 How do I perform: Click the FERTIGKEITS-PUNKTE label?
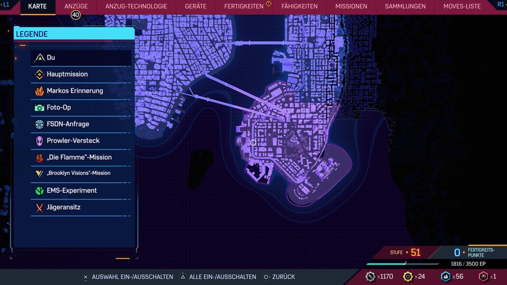coord(481,252)
